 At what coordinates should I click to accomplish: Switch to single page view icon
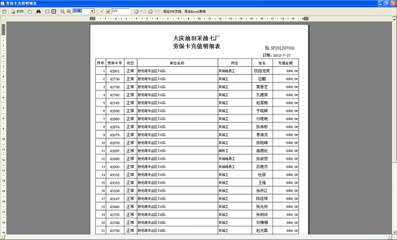coord(47,11)
